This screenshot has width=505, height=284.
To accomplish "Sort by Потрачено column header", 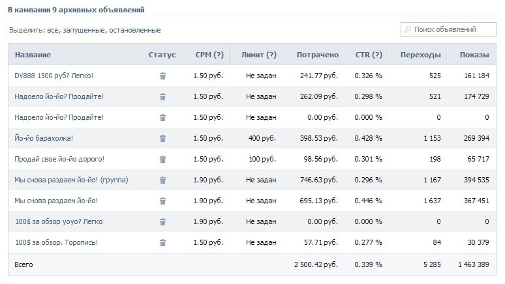I will (317, 55).
